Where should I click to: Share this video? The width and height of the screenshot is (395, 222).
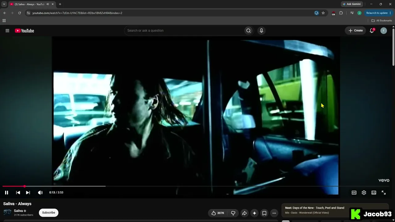pyautogui.click(x=244, y=213)
